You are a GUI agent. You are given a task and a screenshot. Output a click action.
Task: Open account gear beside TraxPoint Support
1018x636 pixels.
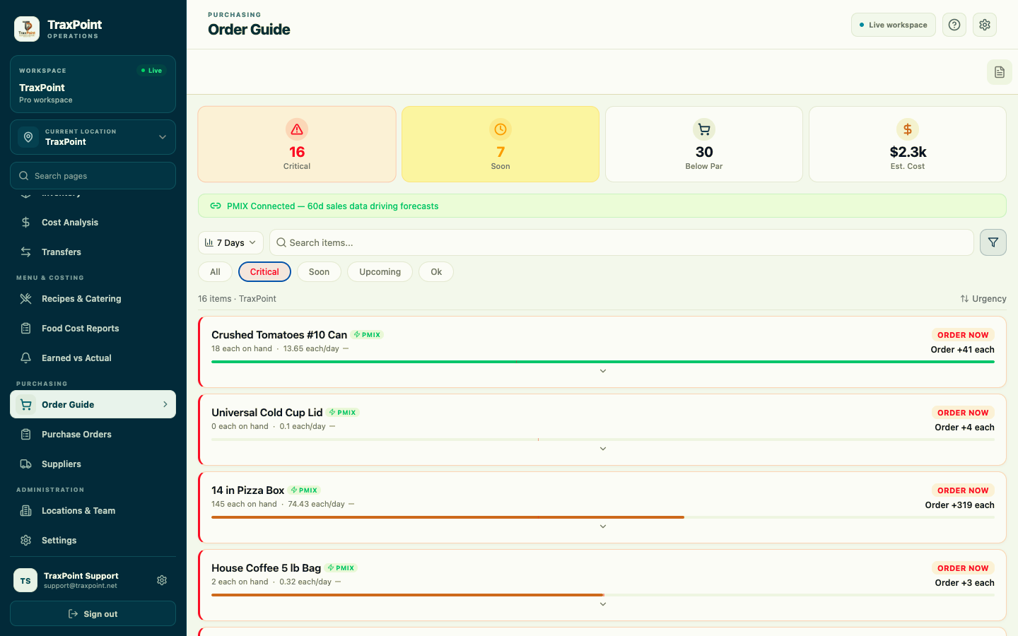pos(162,580)
